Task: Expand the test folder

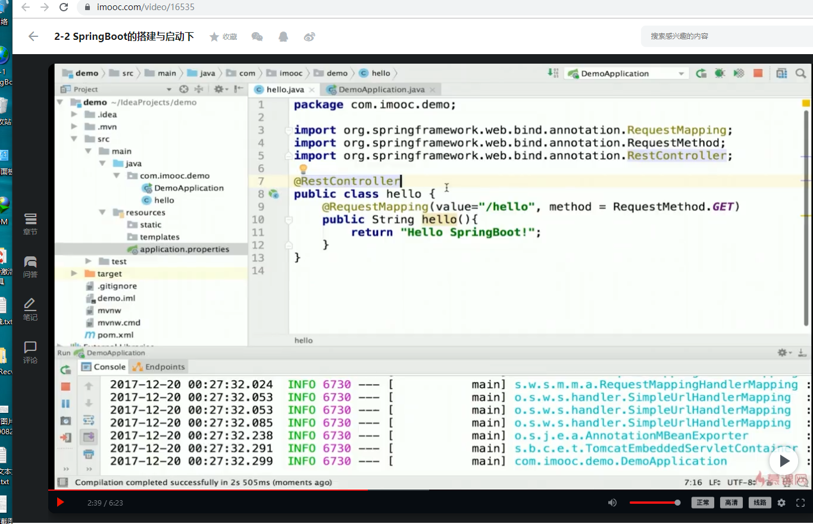Action: click(88, 261)
